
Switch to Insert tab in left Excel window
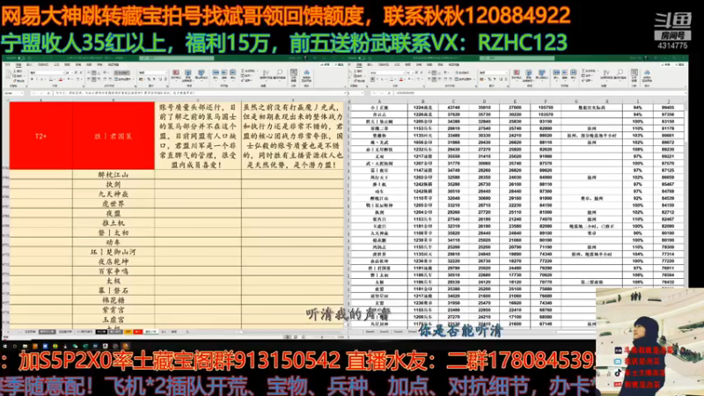pos(29,64)
